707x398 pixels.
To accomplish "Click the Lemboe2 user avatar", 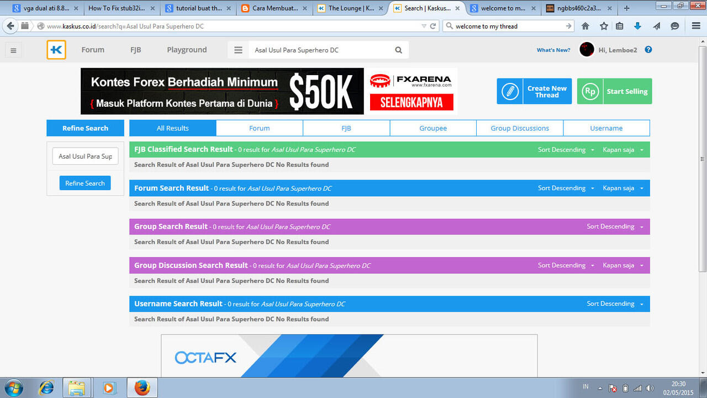I will coord(587,50).
